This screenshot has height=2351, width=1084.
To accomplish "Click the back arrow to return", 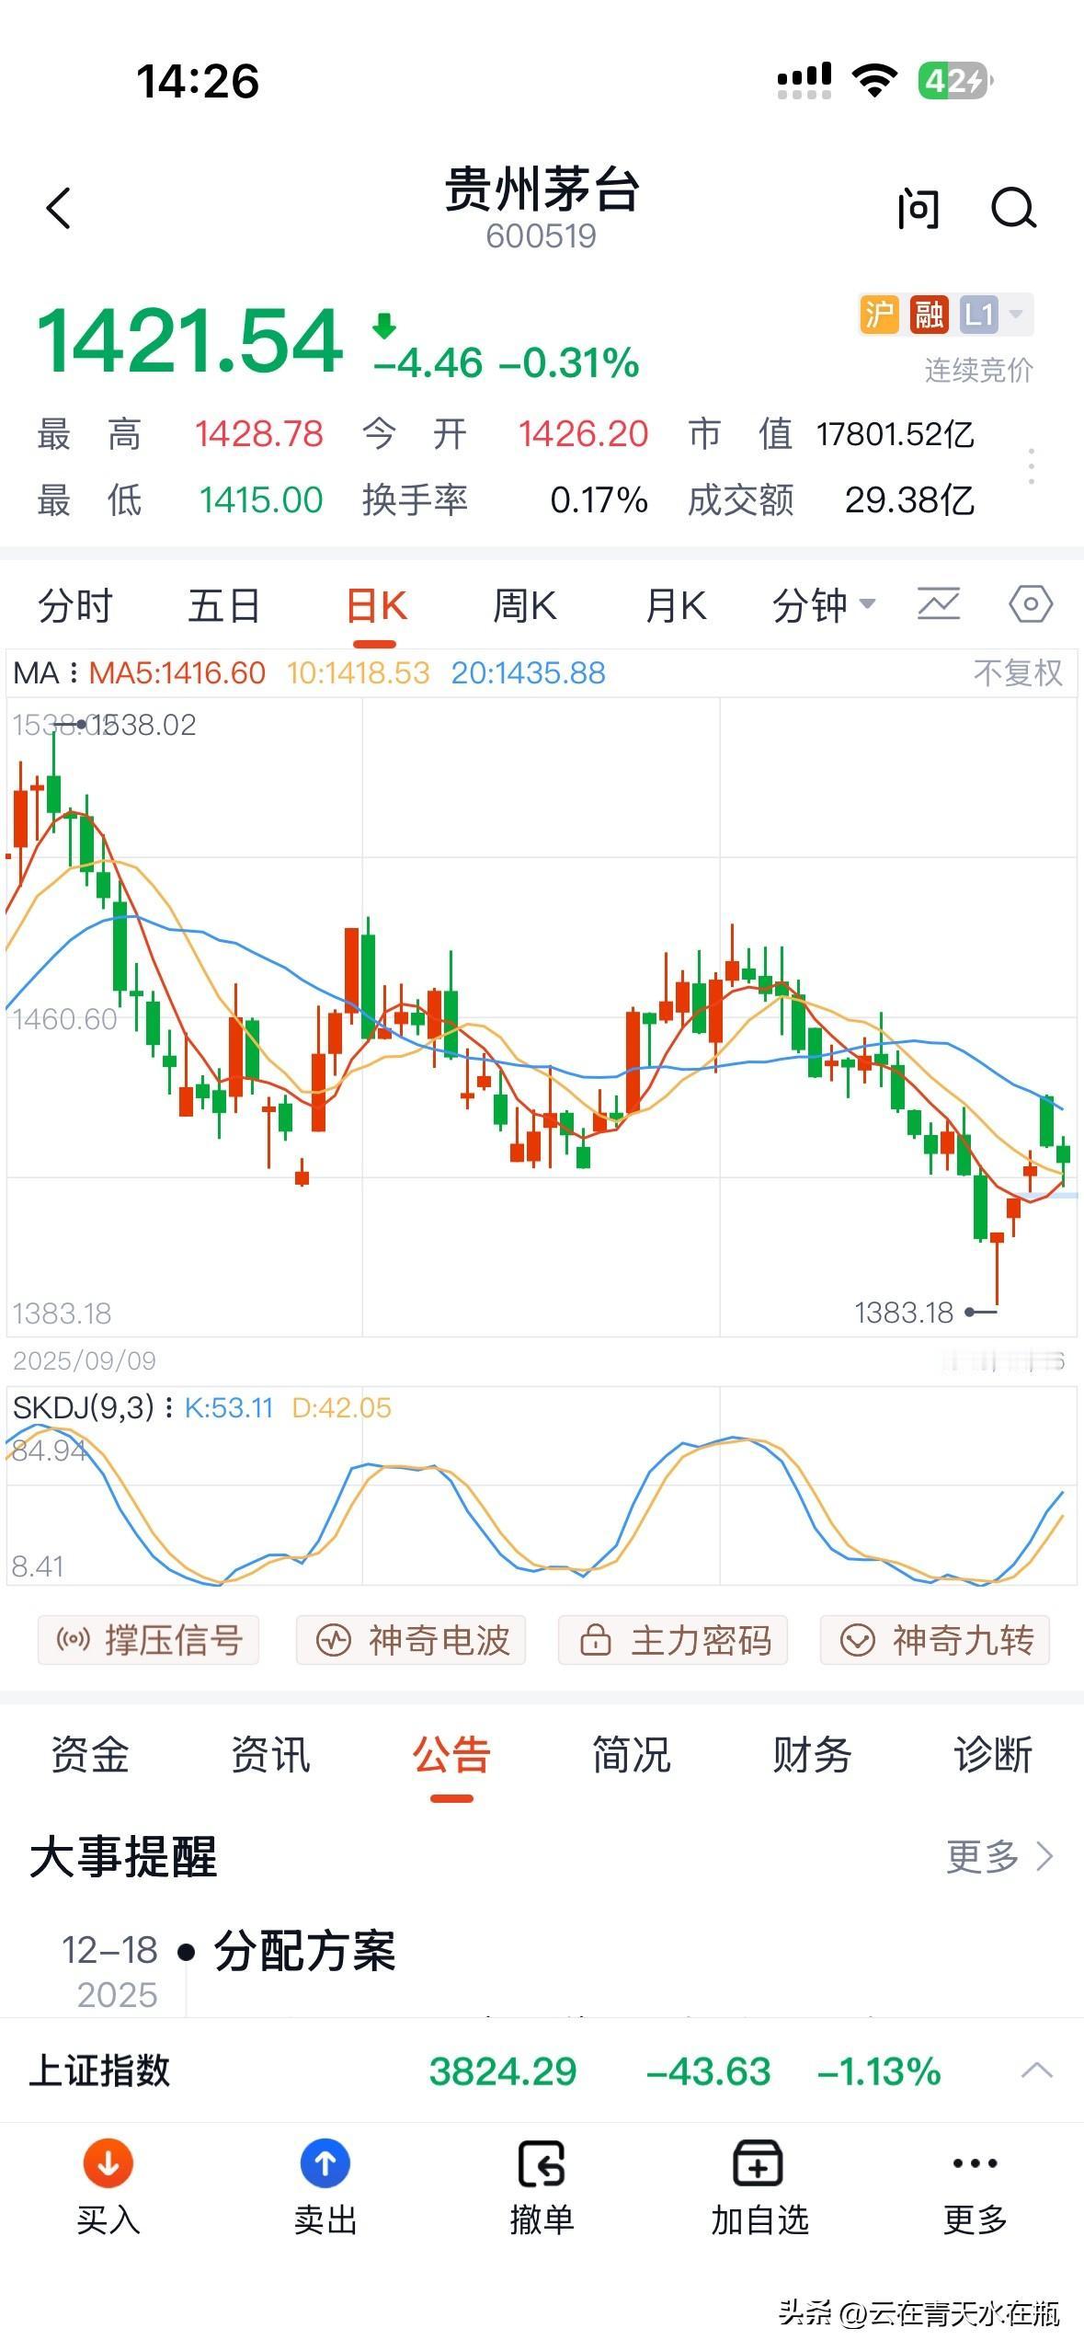I will (x=59, y=207).
